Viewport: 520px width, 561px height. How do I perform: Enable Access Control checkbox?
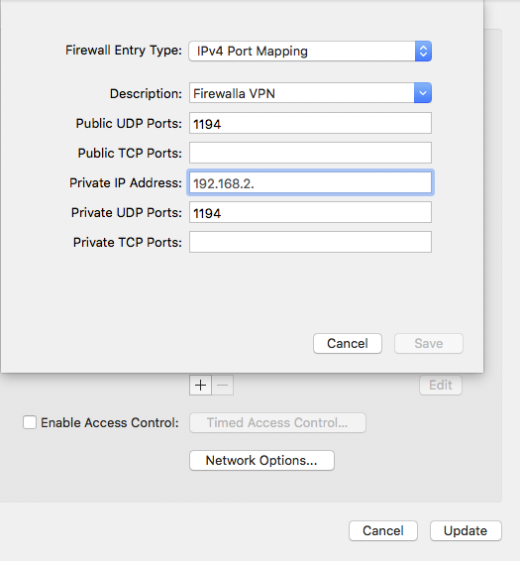pyautogui.click(x=30, y=422)
